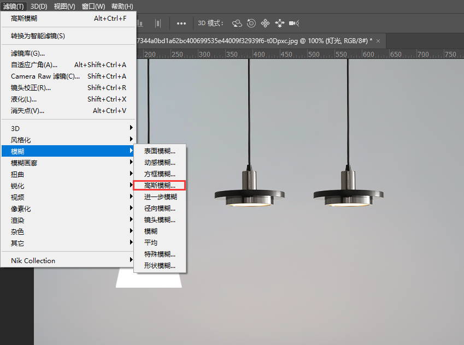Open the 帮助(H) menu
This screenshot has width=464, height=345.
coord(122,6)
